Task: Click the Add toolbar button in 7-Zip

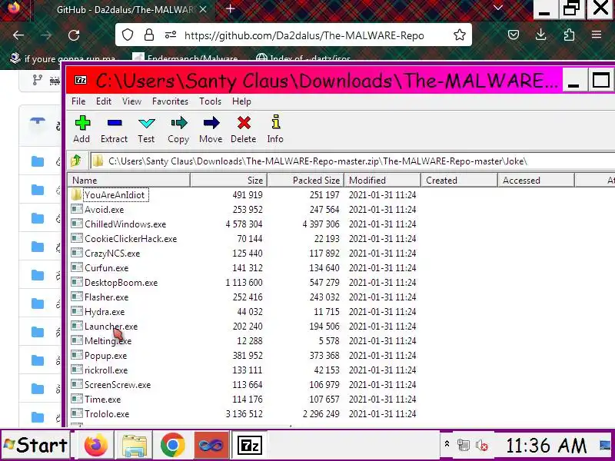Action: pyautogui.click(x=82, y=129)
